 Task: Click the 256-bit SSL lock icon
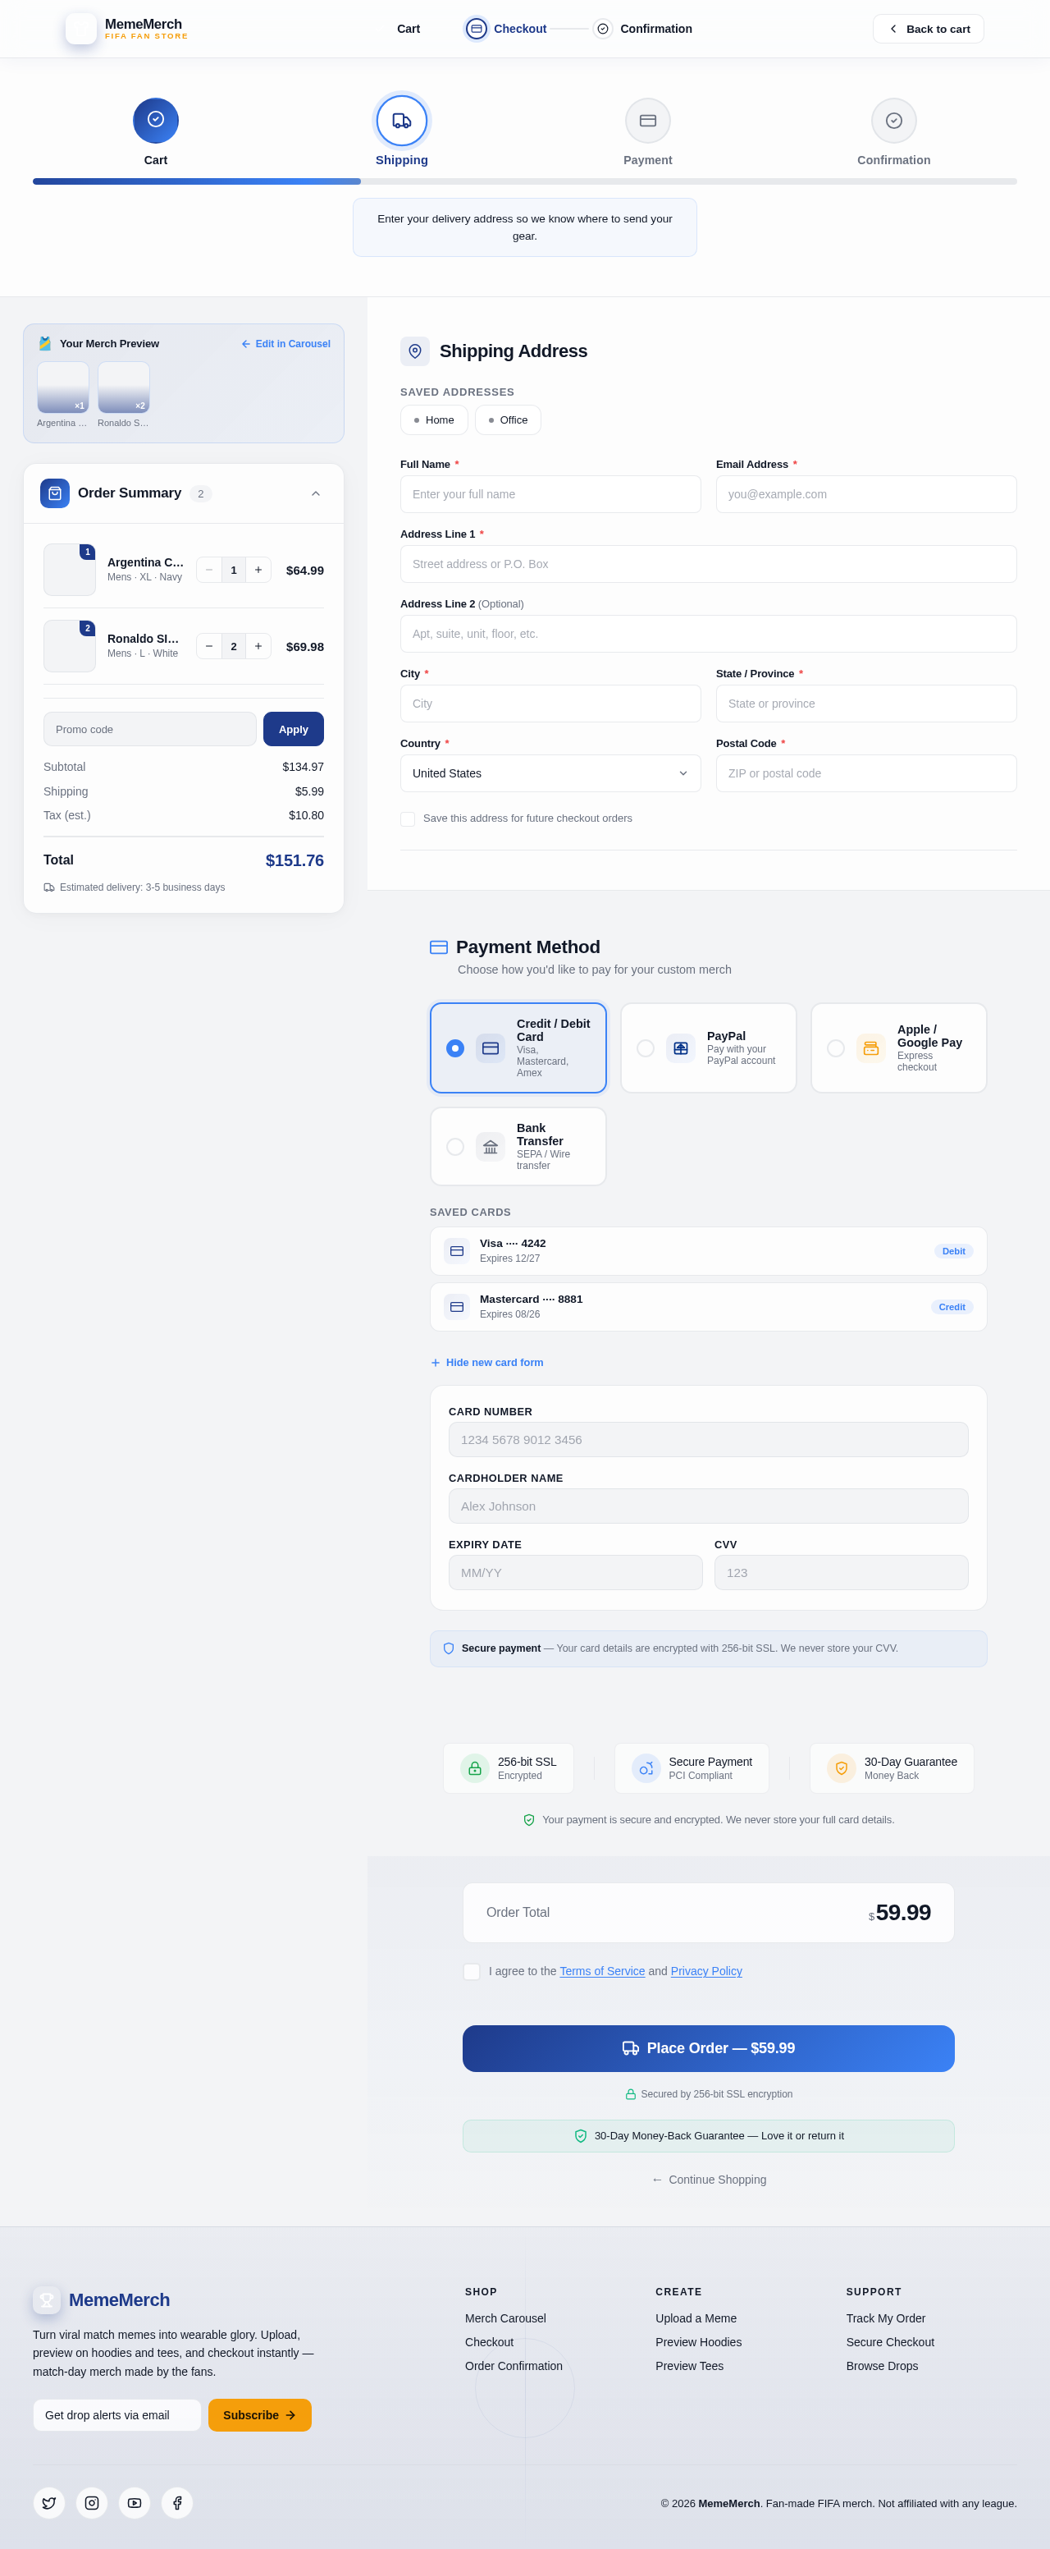pyautogui.click(x=475, y=1768)
